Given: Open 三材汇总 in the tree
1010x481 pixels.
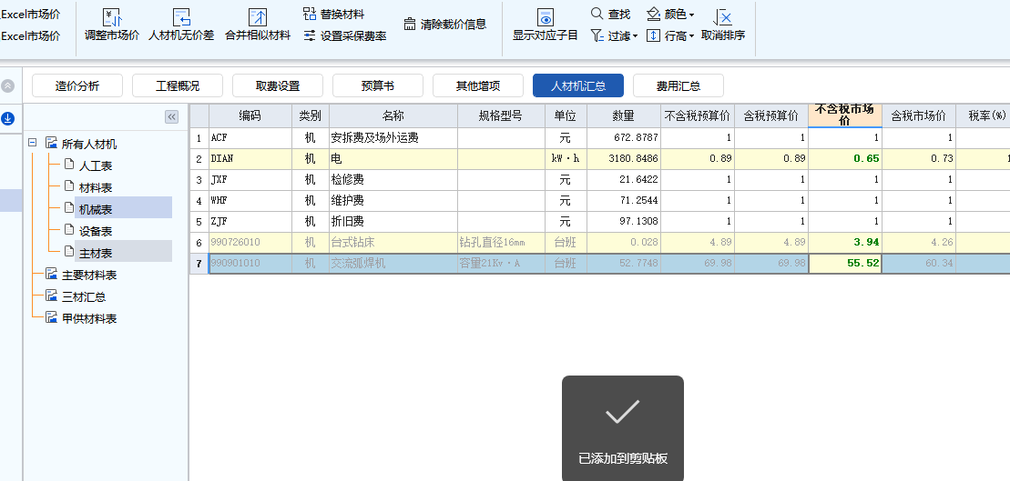Looking at the screenshot, I should [x=84, y=297].
